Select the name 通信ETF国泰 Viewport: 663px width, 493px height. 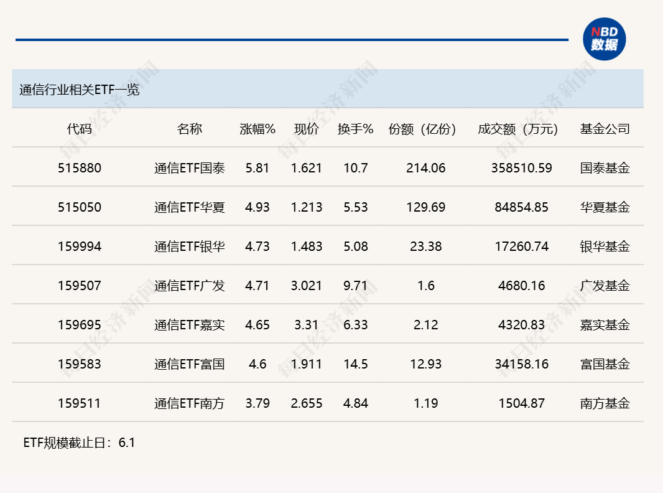tap(190, 168)
